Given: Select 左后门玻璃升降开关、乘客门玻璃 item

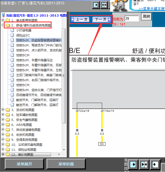Looking at the screenshot, I should click(x=39, y=75).
